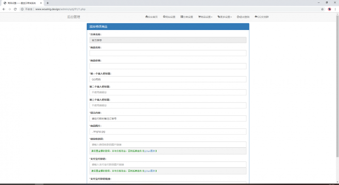Bookmark this page with star icon
The image size is (339, 185).
(322, 9)
